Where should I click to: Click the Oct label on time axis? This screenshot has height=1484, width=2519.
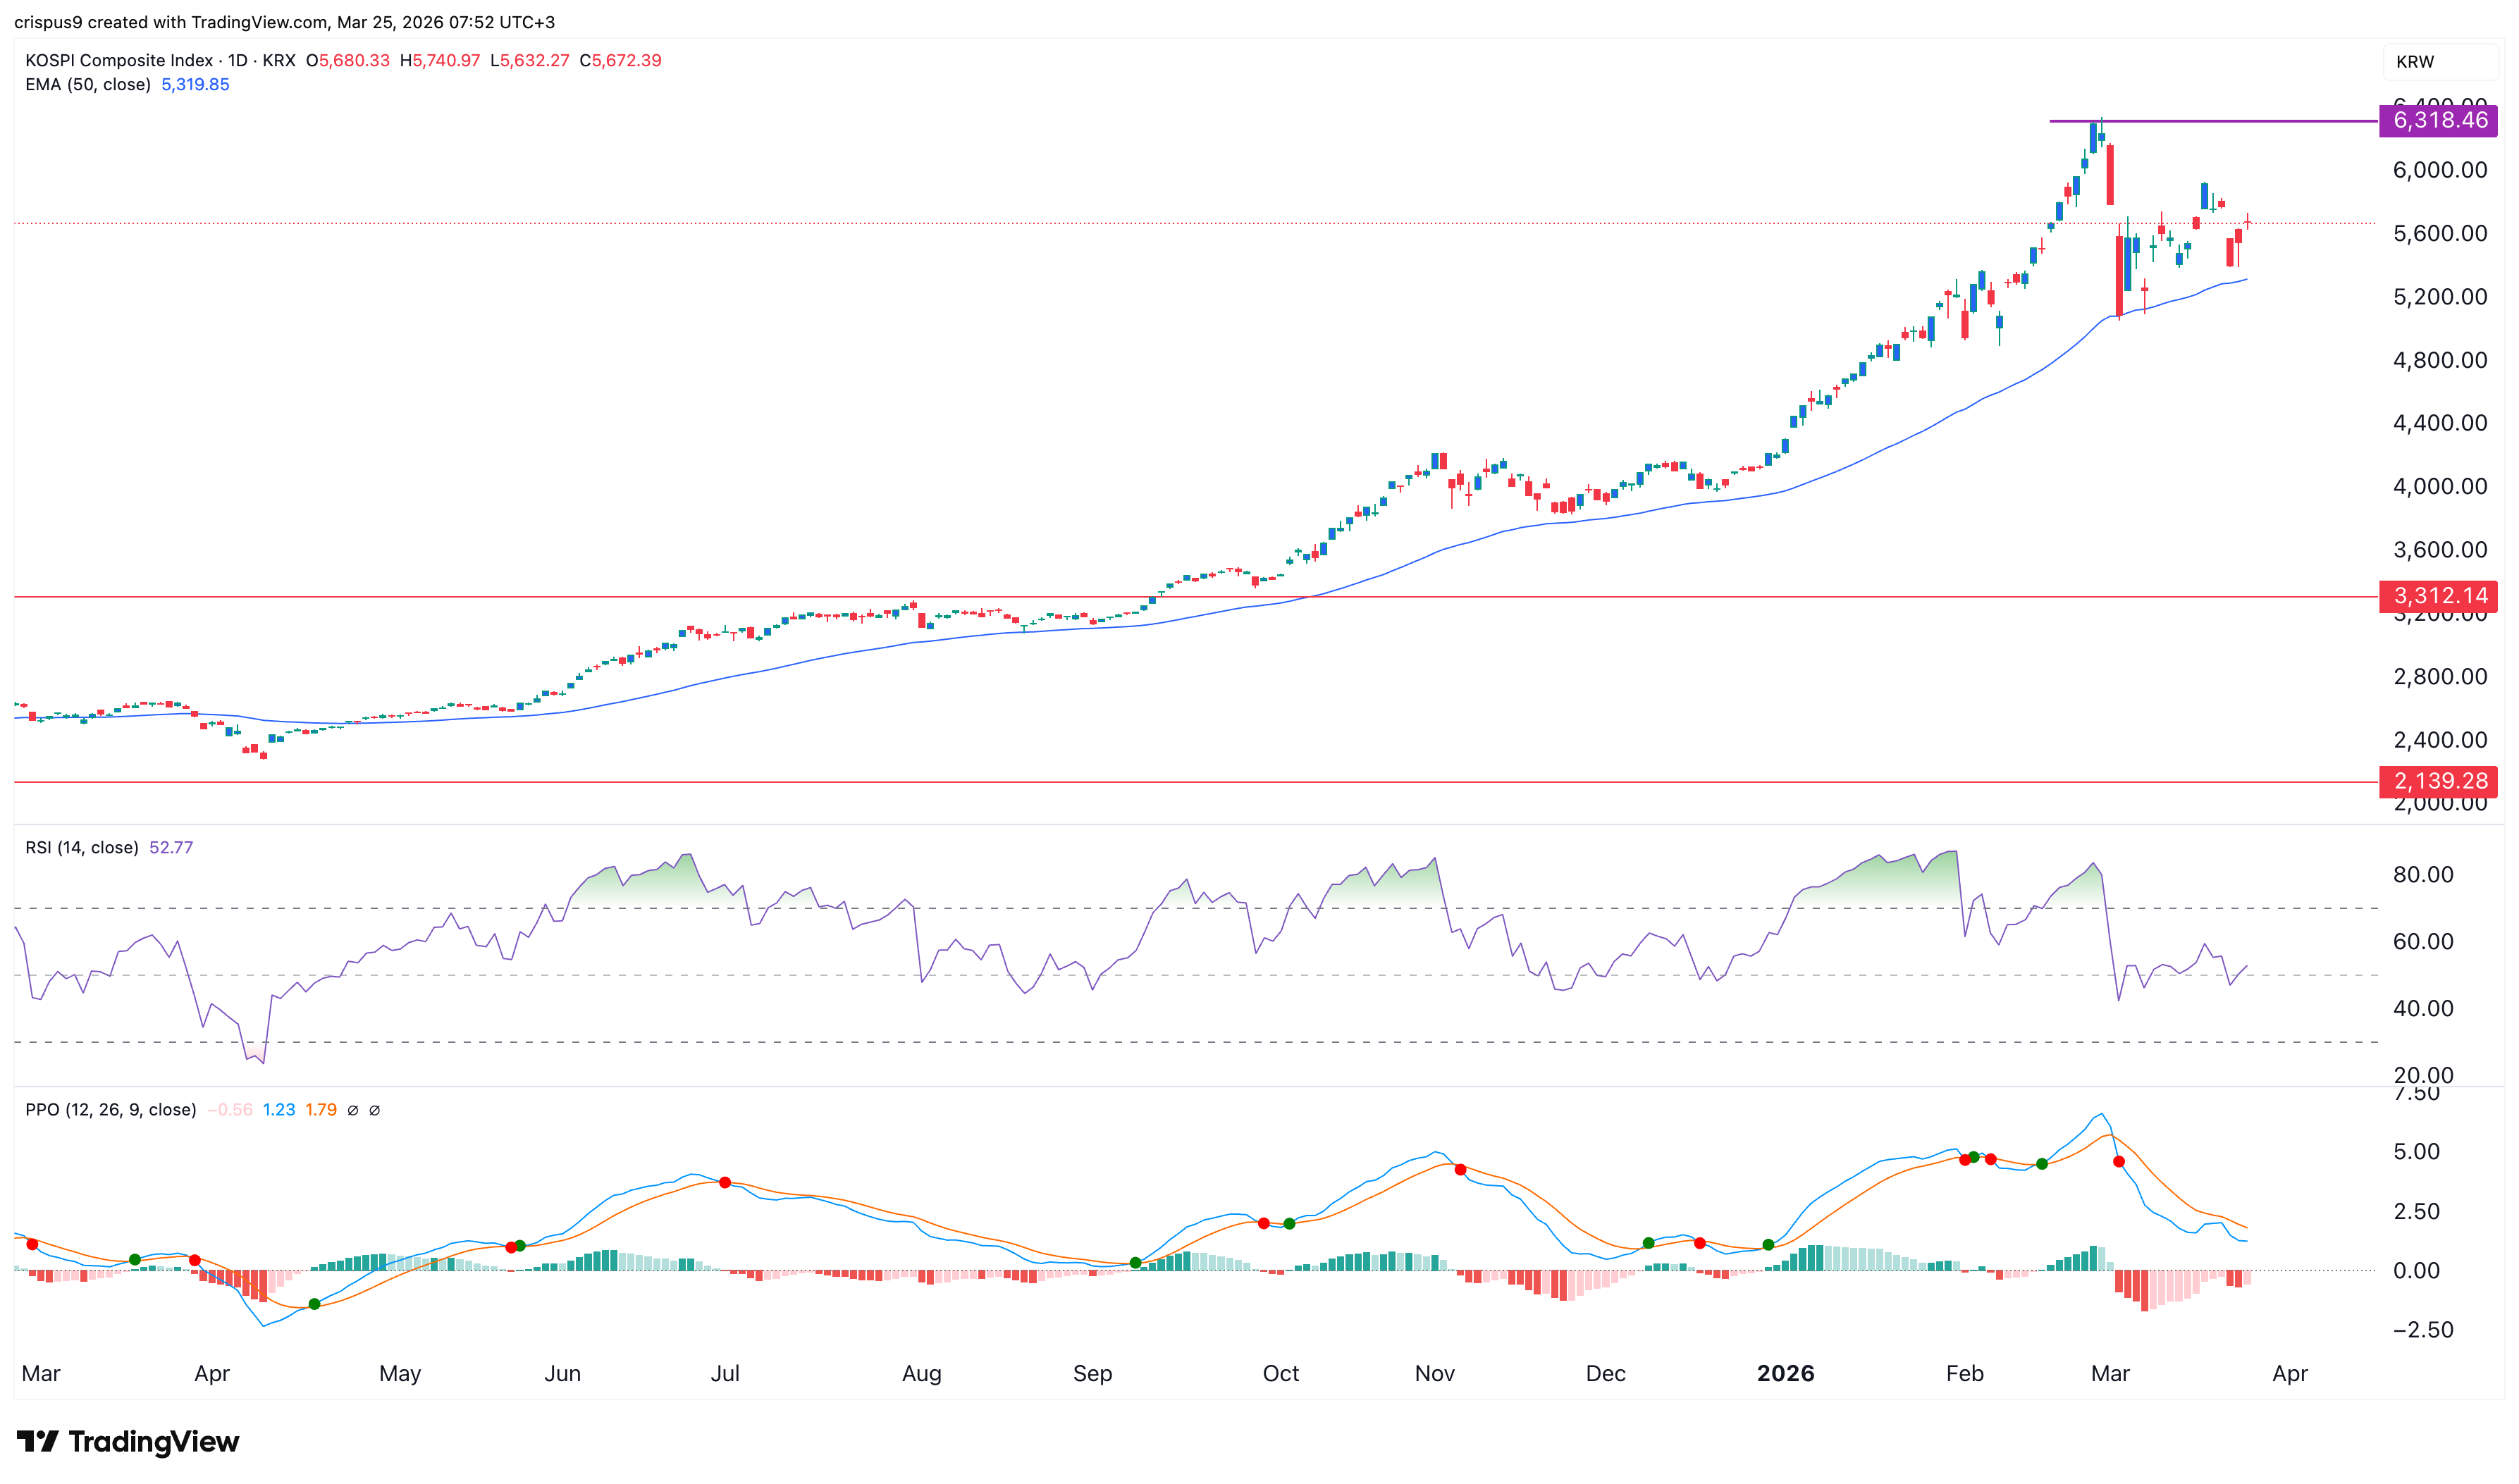1280,1374
